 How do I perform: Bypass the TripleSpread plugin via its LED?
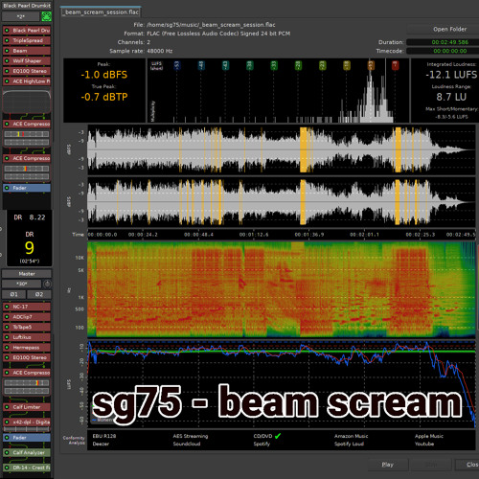click(7, 40)
